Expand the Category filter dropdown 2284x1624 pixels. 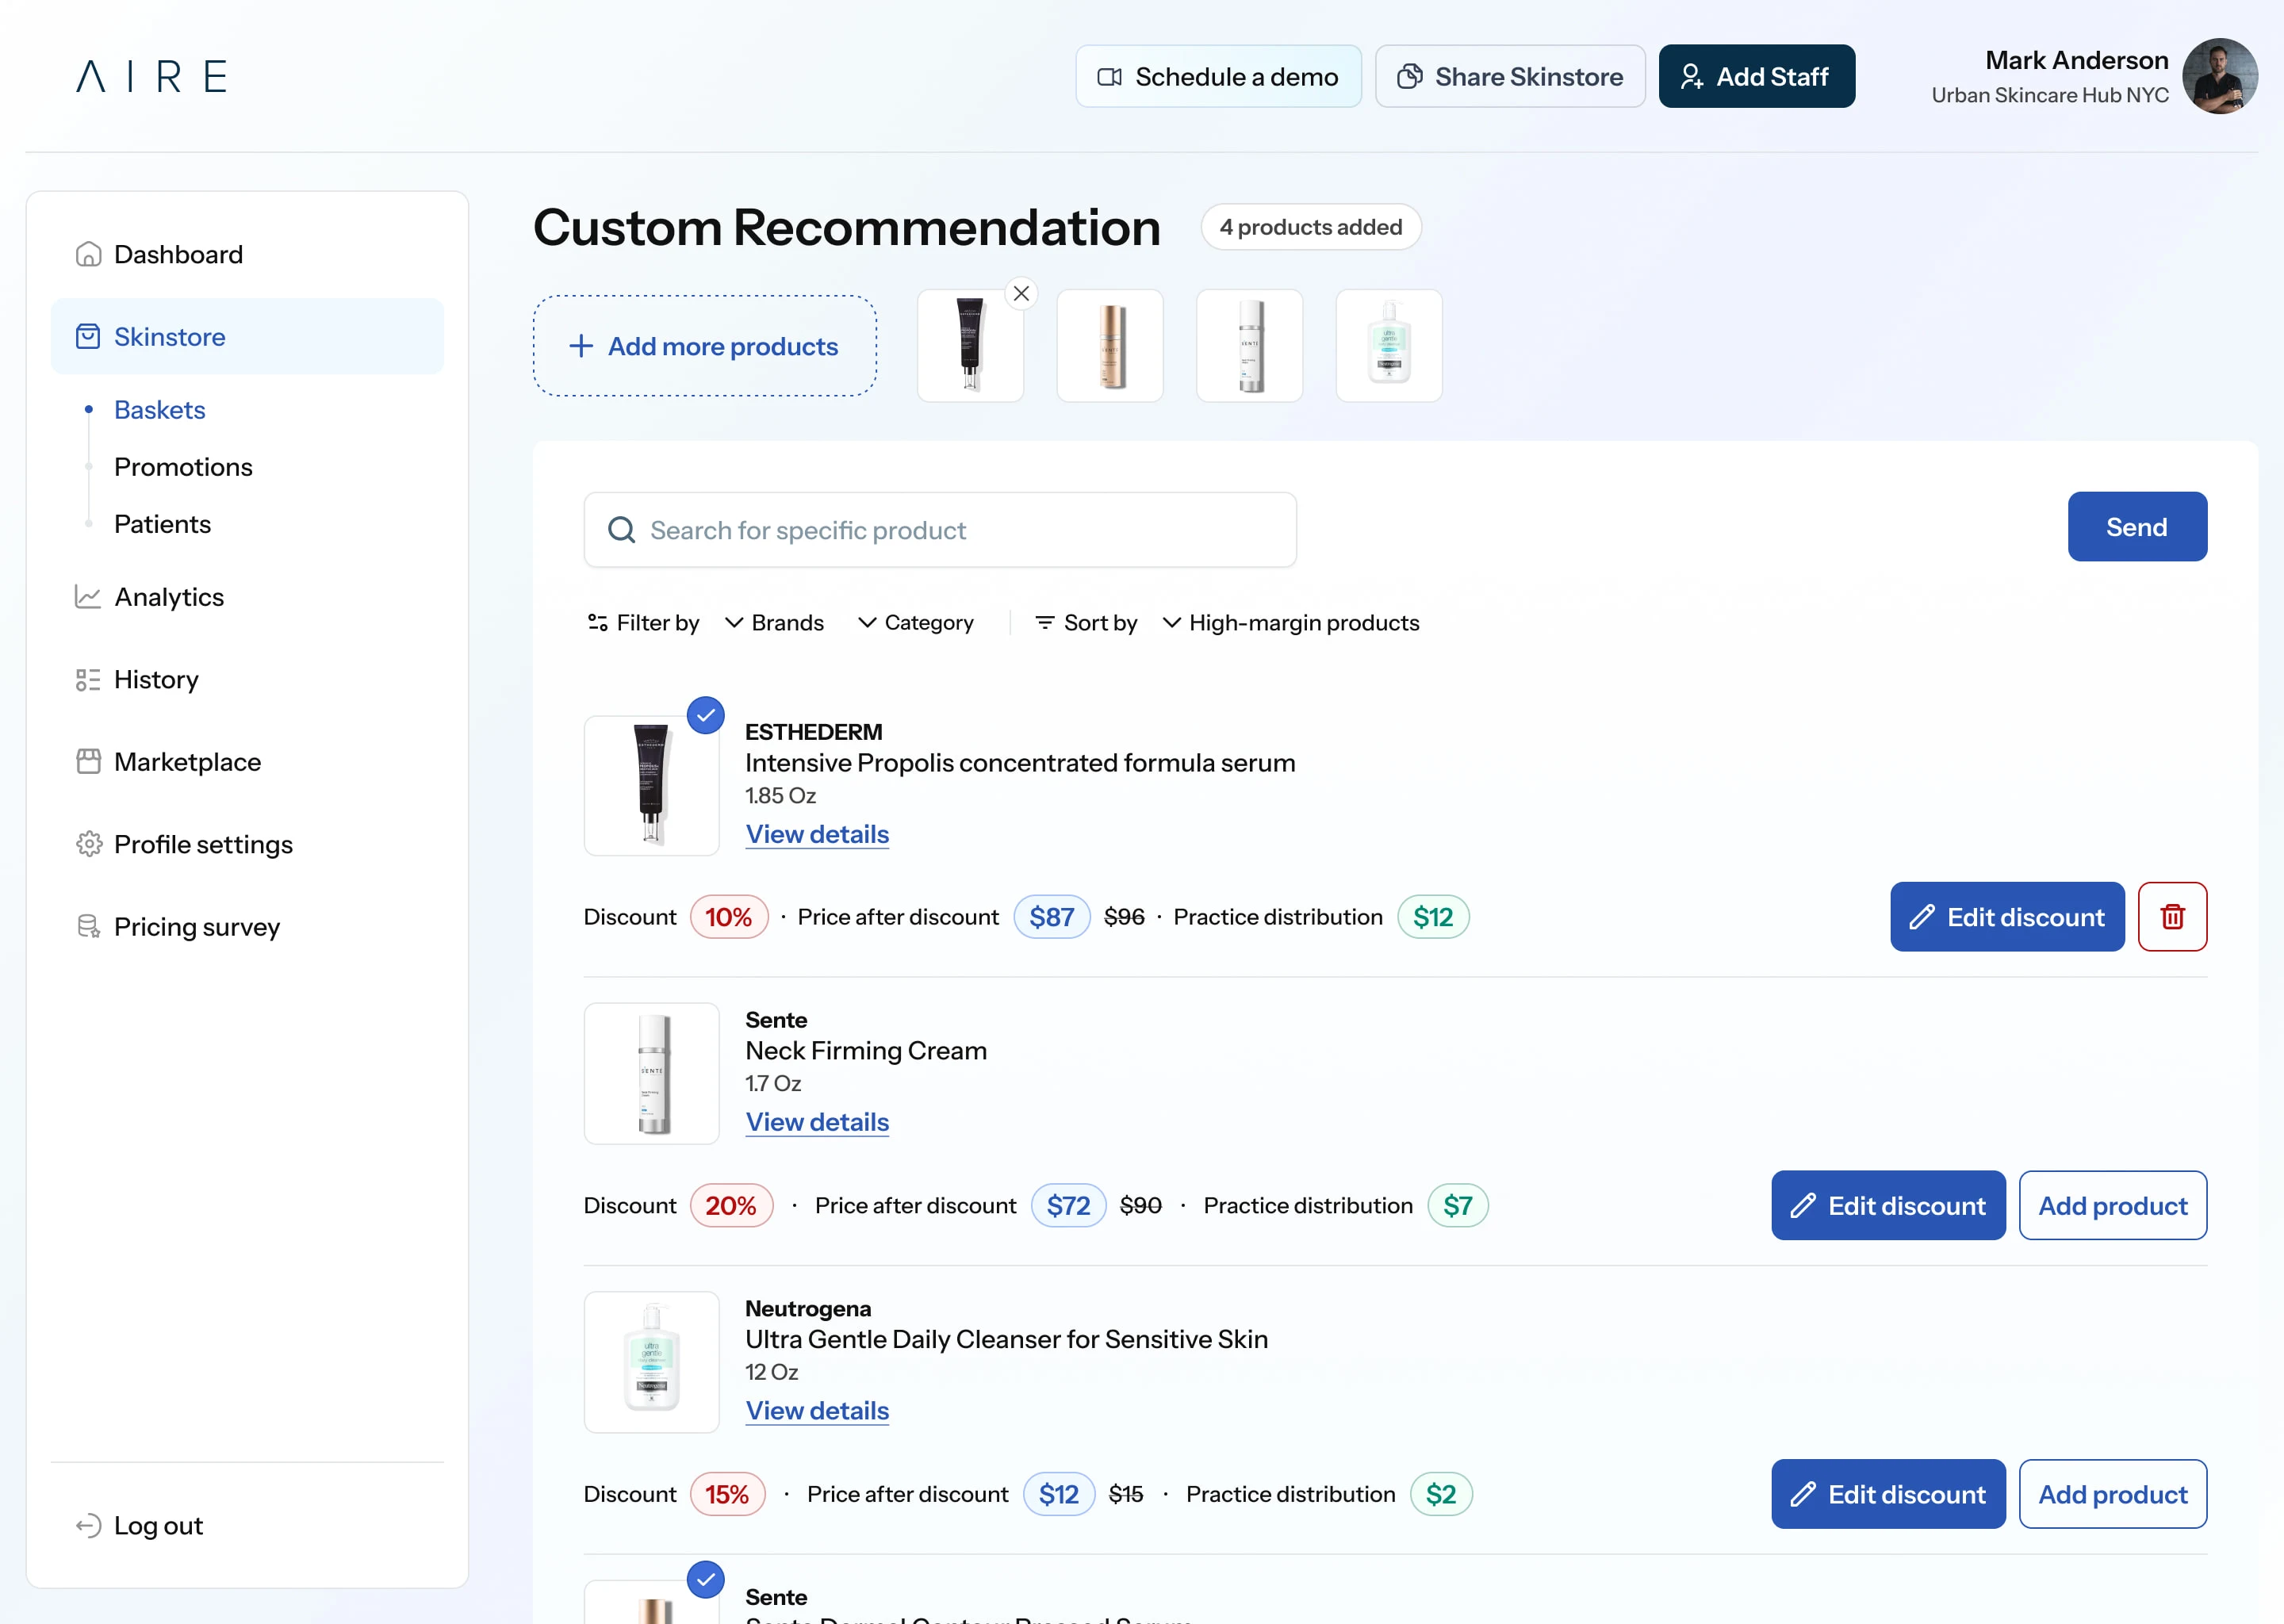[x=915, y=622]
